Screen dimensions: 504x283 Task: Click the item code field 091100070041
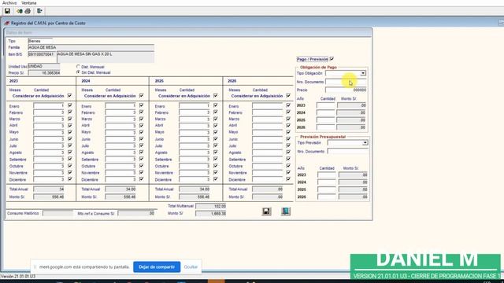(42, 54)
